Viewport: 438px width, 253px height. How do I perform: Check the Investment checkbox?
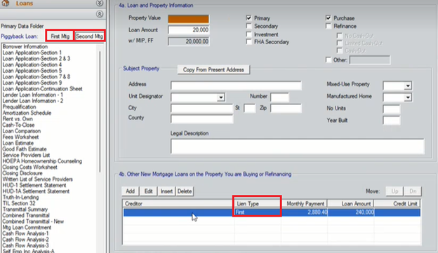(x=248, y=34)
